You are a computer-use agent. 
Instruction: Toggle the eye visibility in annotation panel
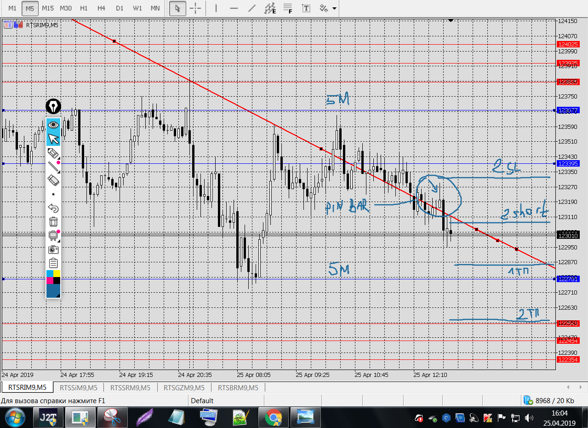pos(54,125)
